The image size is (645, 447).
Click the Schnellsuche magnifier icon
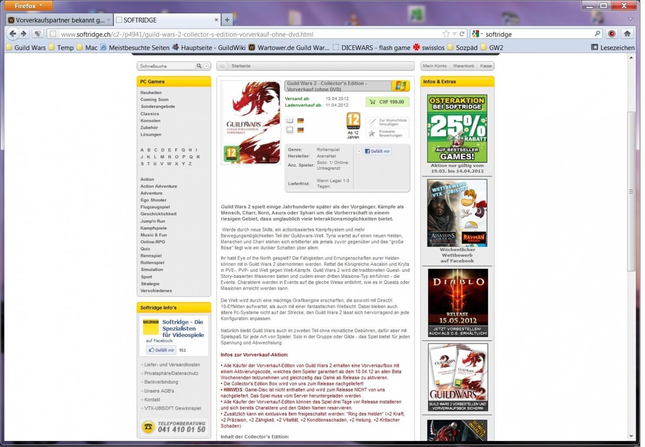(x=199, y=66)
